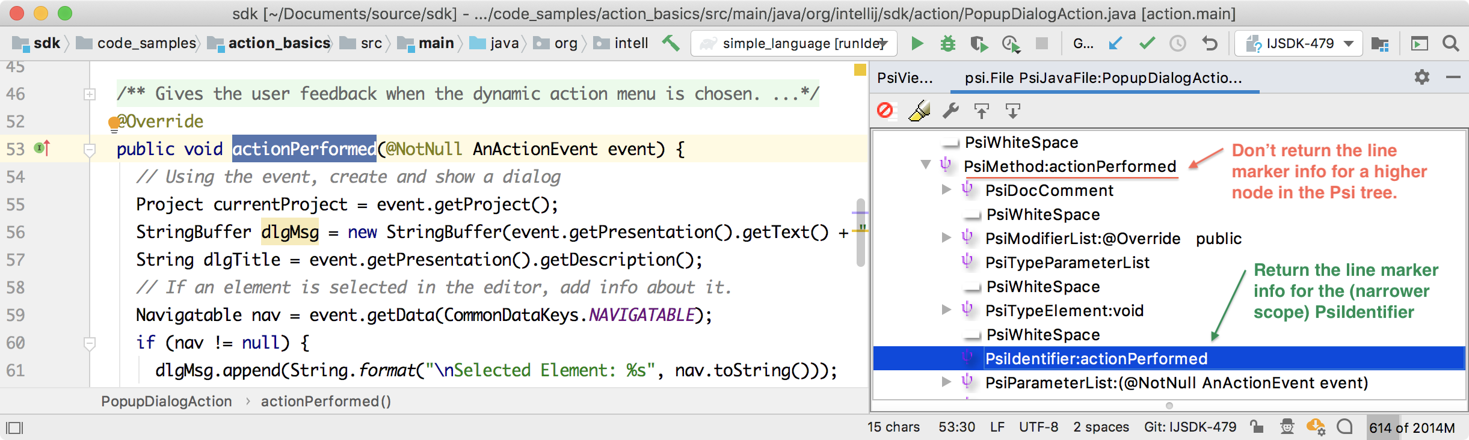1469x440 pixels.
Task: Click the blue Update Project arrow
Action: (1115, 43)
